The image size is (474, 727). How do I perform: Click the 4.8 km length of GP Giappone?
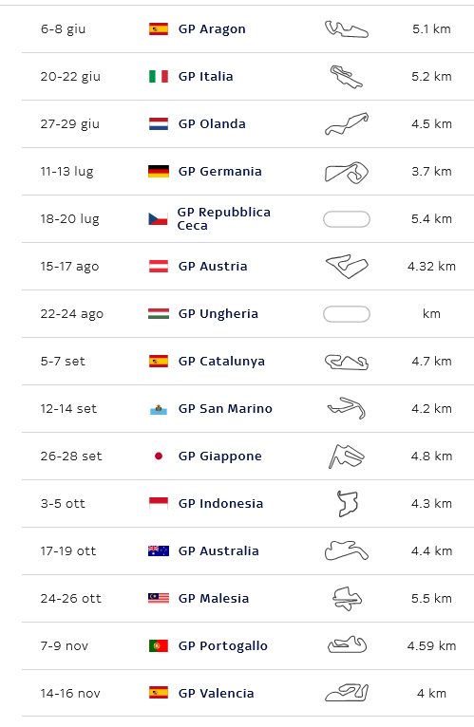click(431, 457)
